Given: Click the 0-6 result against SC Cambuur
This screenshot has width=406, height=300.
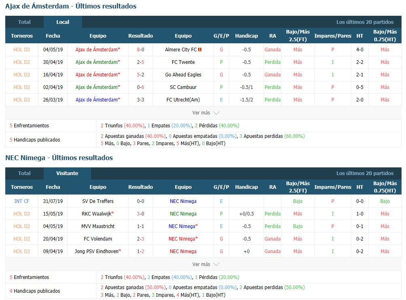Looking at the screenshot, I should pos(141,87).
